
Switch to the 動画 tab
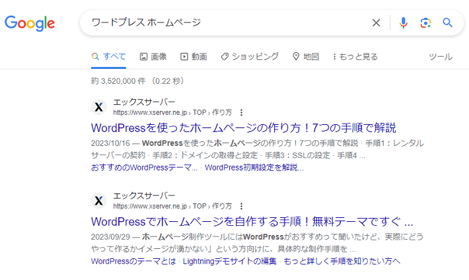pyautogui.click(x=194, y=57)
